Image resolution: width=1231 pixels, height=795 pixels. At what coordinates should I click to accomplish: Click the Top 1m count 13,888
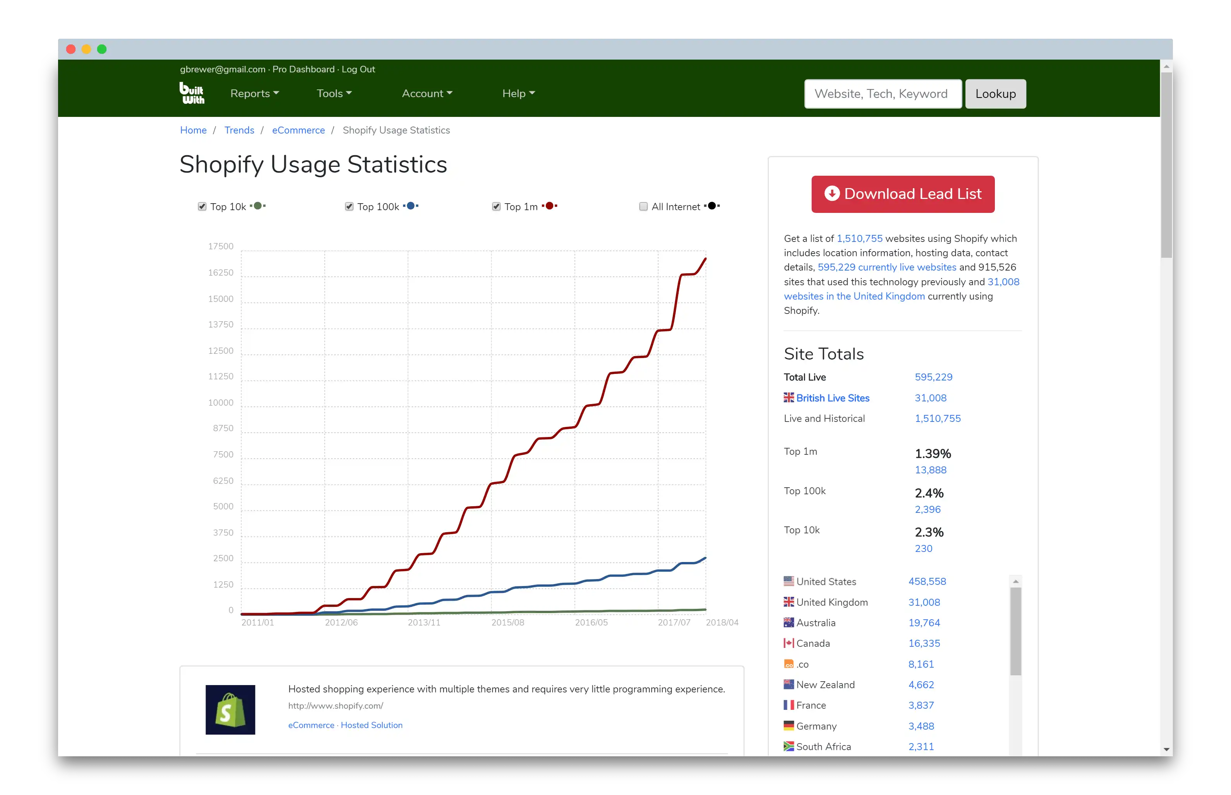click(x=930, y=470)
